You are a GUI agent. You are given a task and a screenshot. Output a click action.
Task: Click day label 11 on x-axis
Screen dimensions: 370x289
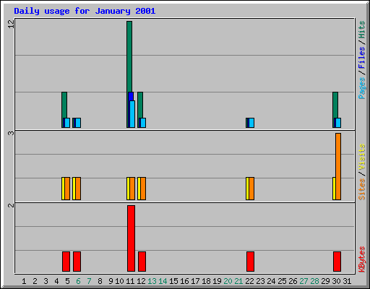(130, 281)
